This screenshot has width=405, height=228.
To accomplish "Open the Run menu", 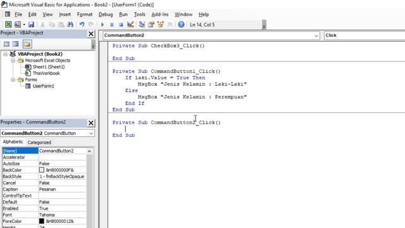I will (123, 15).
